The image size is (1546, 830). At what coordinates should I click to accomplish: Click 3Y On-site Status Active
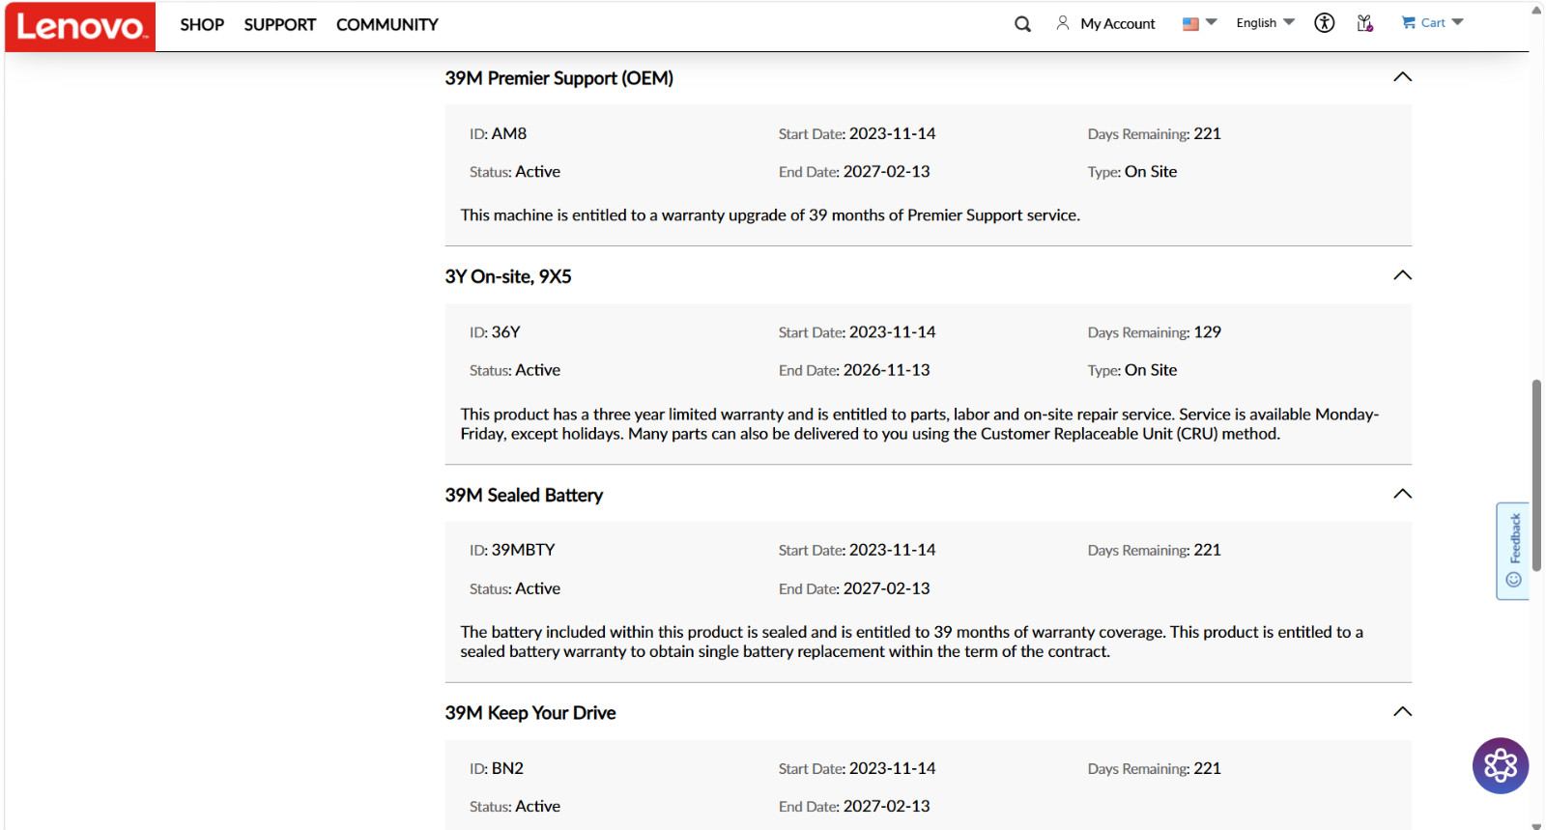point(538,370)
